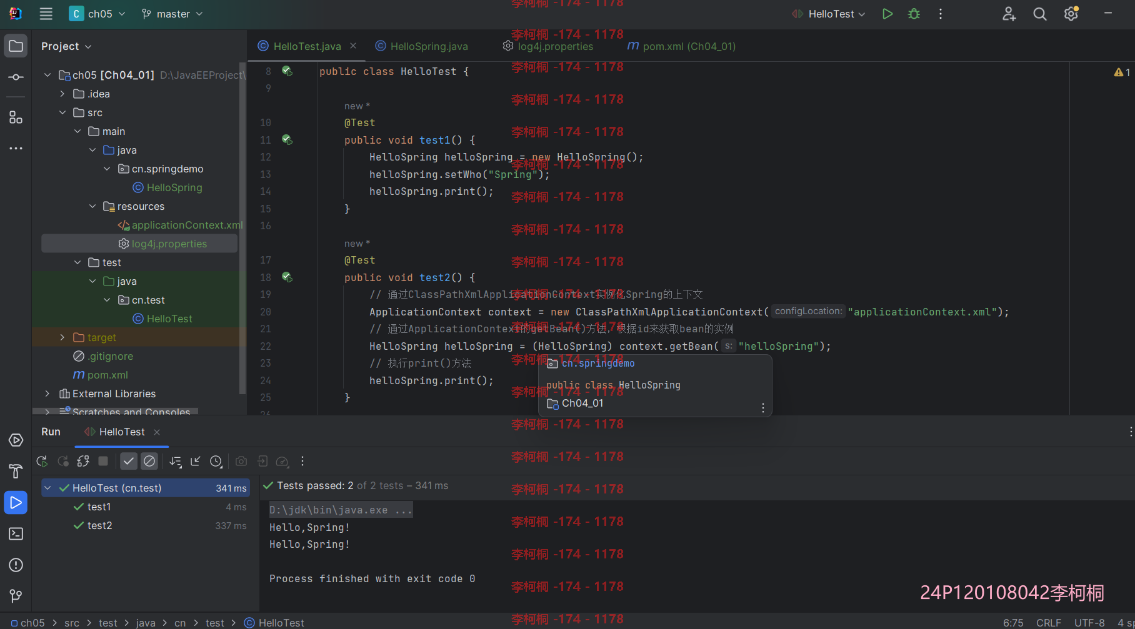The image size is (1135, 629).
Task: Click UTF-8 encoding in status bar
Action: point(1089,623)
